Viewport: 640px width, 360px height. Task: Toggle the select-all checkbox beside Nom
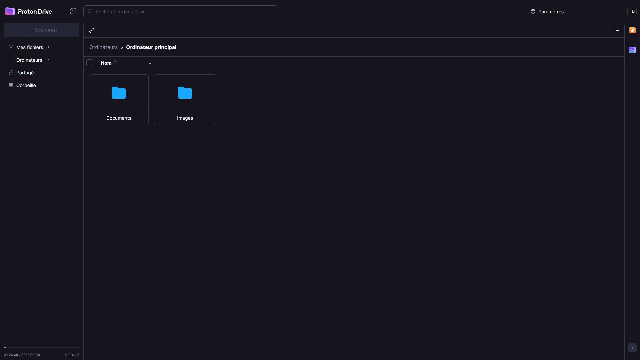coord(90,63)
